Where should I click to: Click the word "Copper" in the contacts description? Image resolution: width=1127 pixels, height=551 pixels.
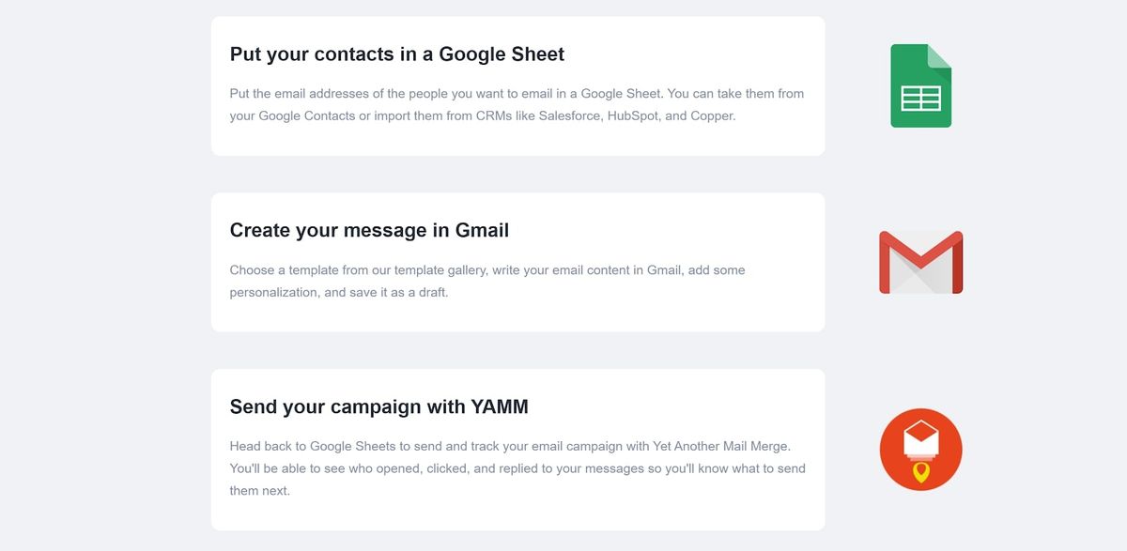[712, 116]
